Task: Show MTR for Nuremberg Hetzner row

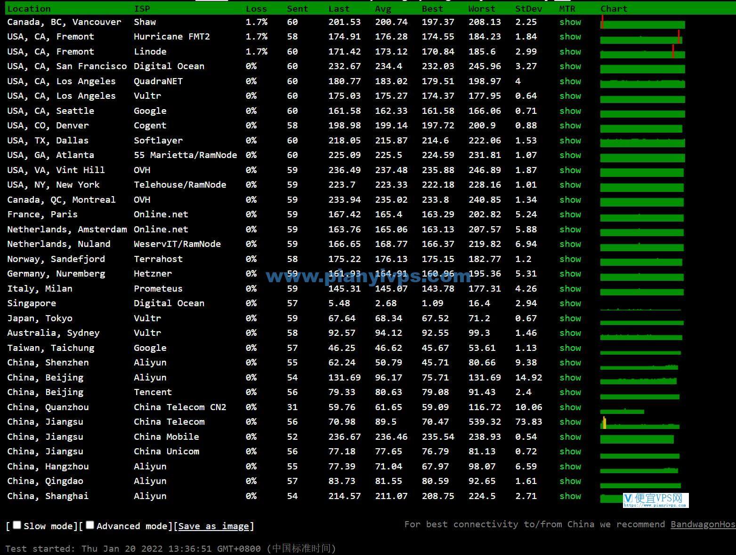Action: click(x=570, y=274)
